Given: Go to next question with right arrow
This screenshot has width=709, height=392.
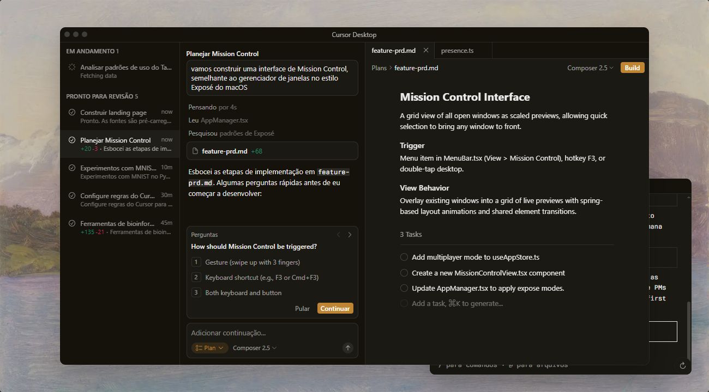Looking at the screenshot, I should [350, 235].
